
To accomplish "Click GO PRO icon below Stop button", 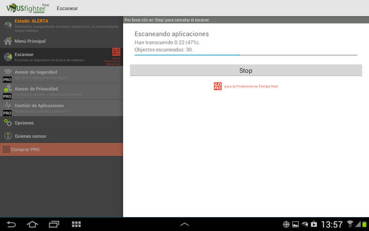I will (218, 86).
